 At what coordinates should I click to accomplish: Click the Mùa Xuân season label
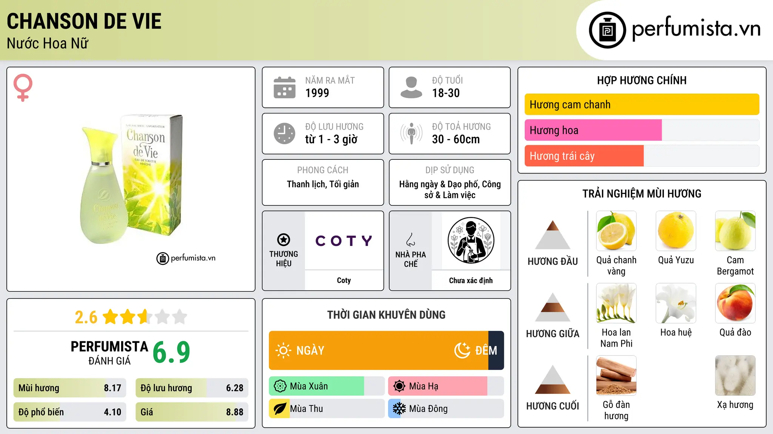pos(309,386)
